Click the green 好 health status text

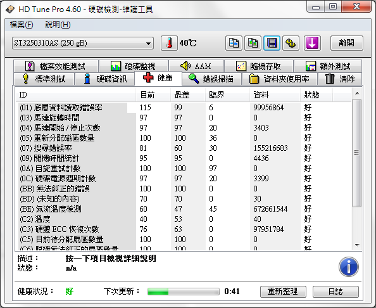69,292
